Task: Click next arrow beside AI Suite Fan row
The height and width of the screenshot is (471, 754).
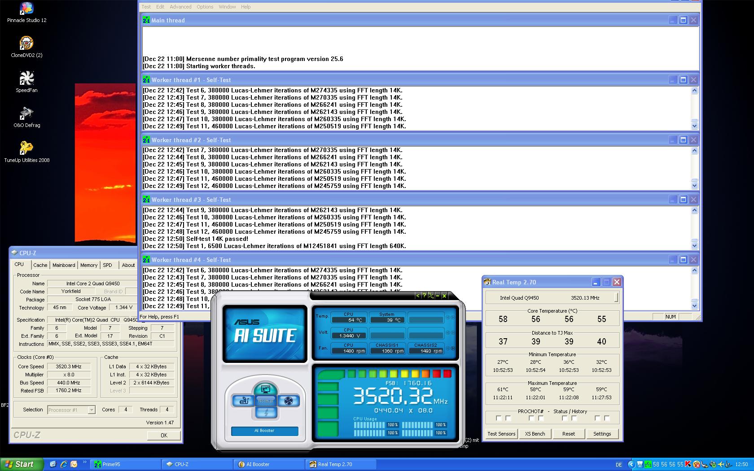Action: tap(453, 348)
